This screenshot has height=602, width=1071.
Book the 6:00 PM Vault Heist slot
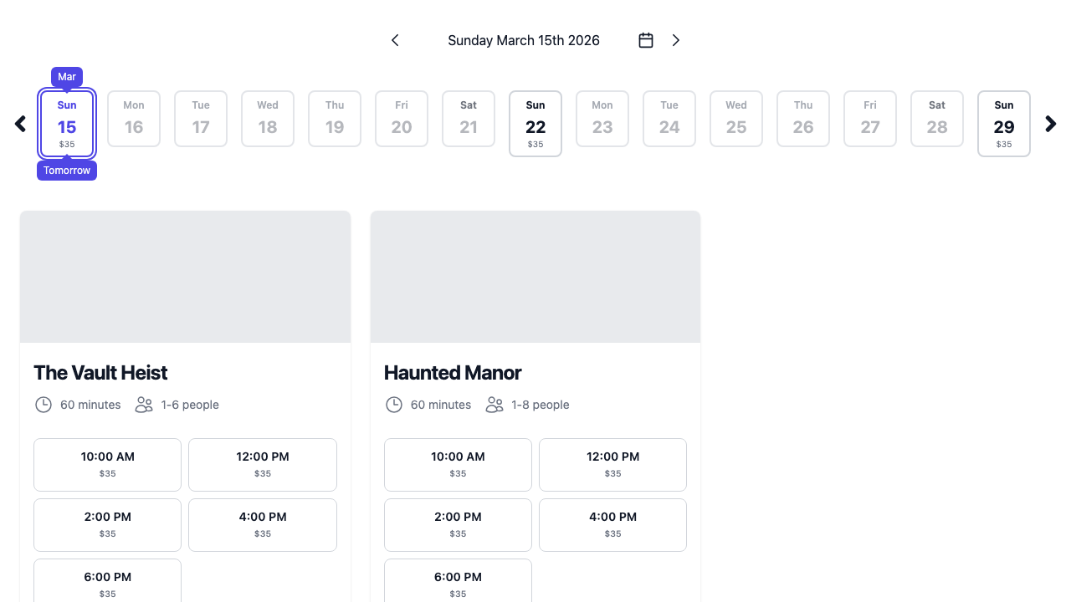tap(107, 580)
